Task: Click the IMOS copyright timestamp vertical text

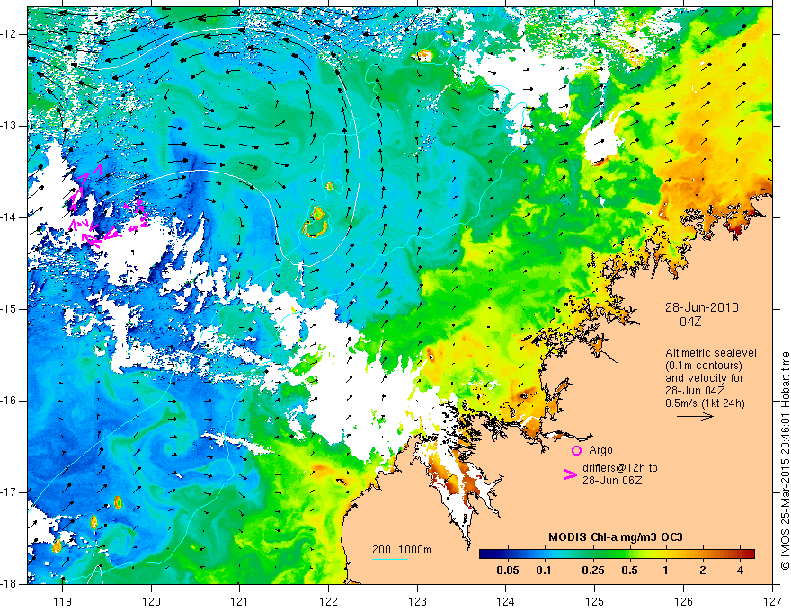Action: click(x=785, y=461)
